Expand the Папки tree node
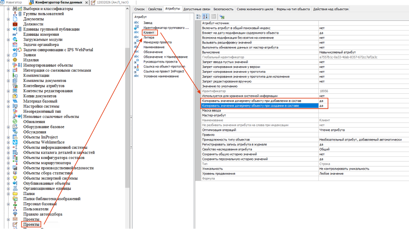 pyautogui.click(x=9, y=194)
